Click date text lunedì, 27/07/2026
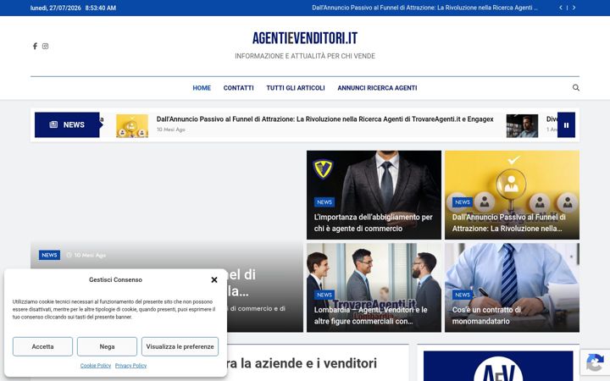The image size is (610, 381). (x=56, y=8)
